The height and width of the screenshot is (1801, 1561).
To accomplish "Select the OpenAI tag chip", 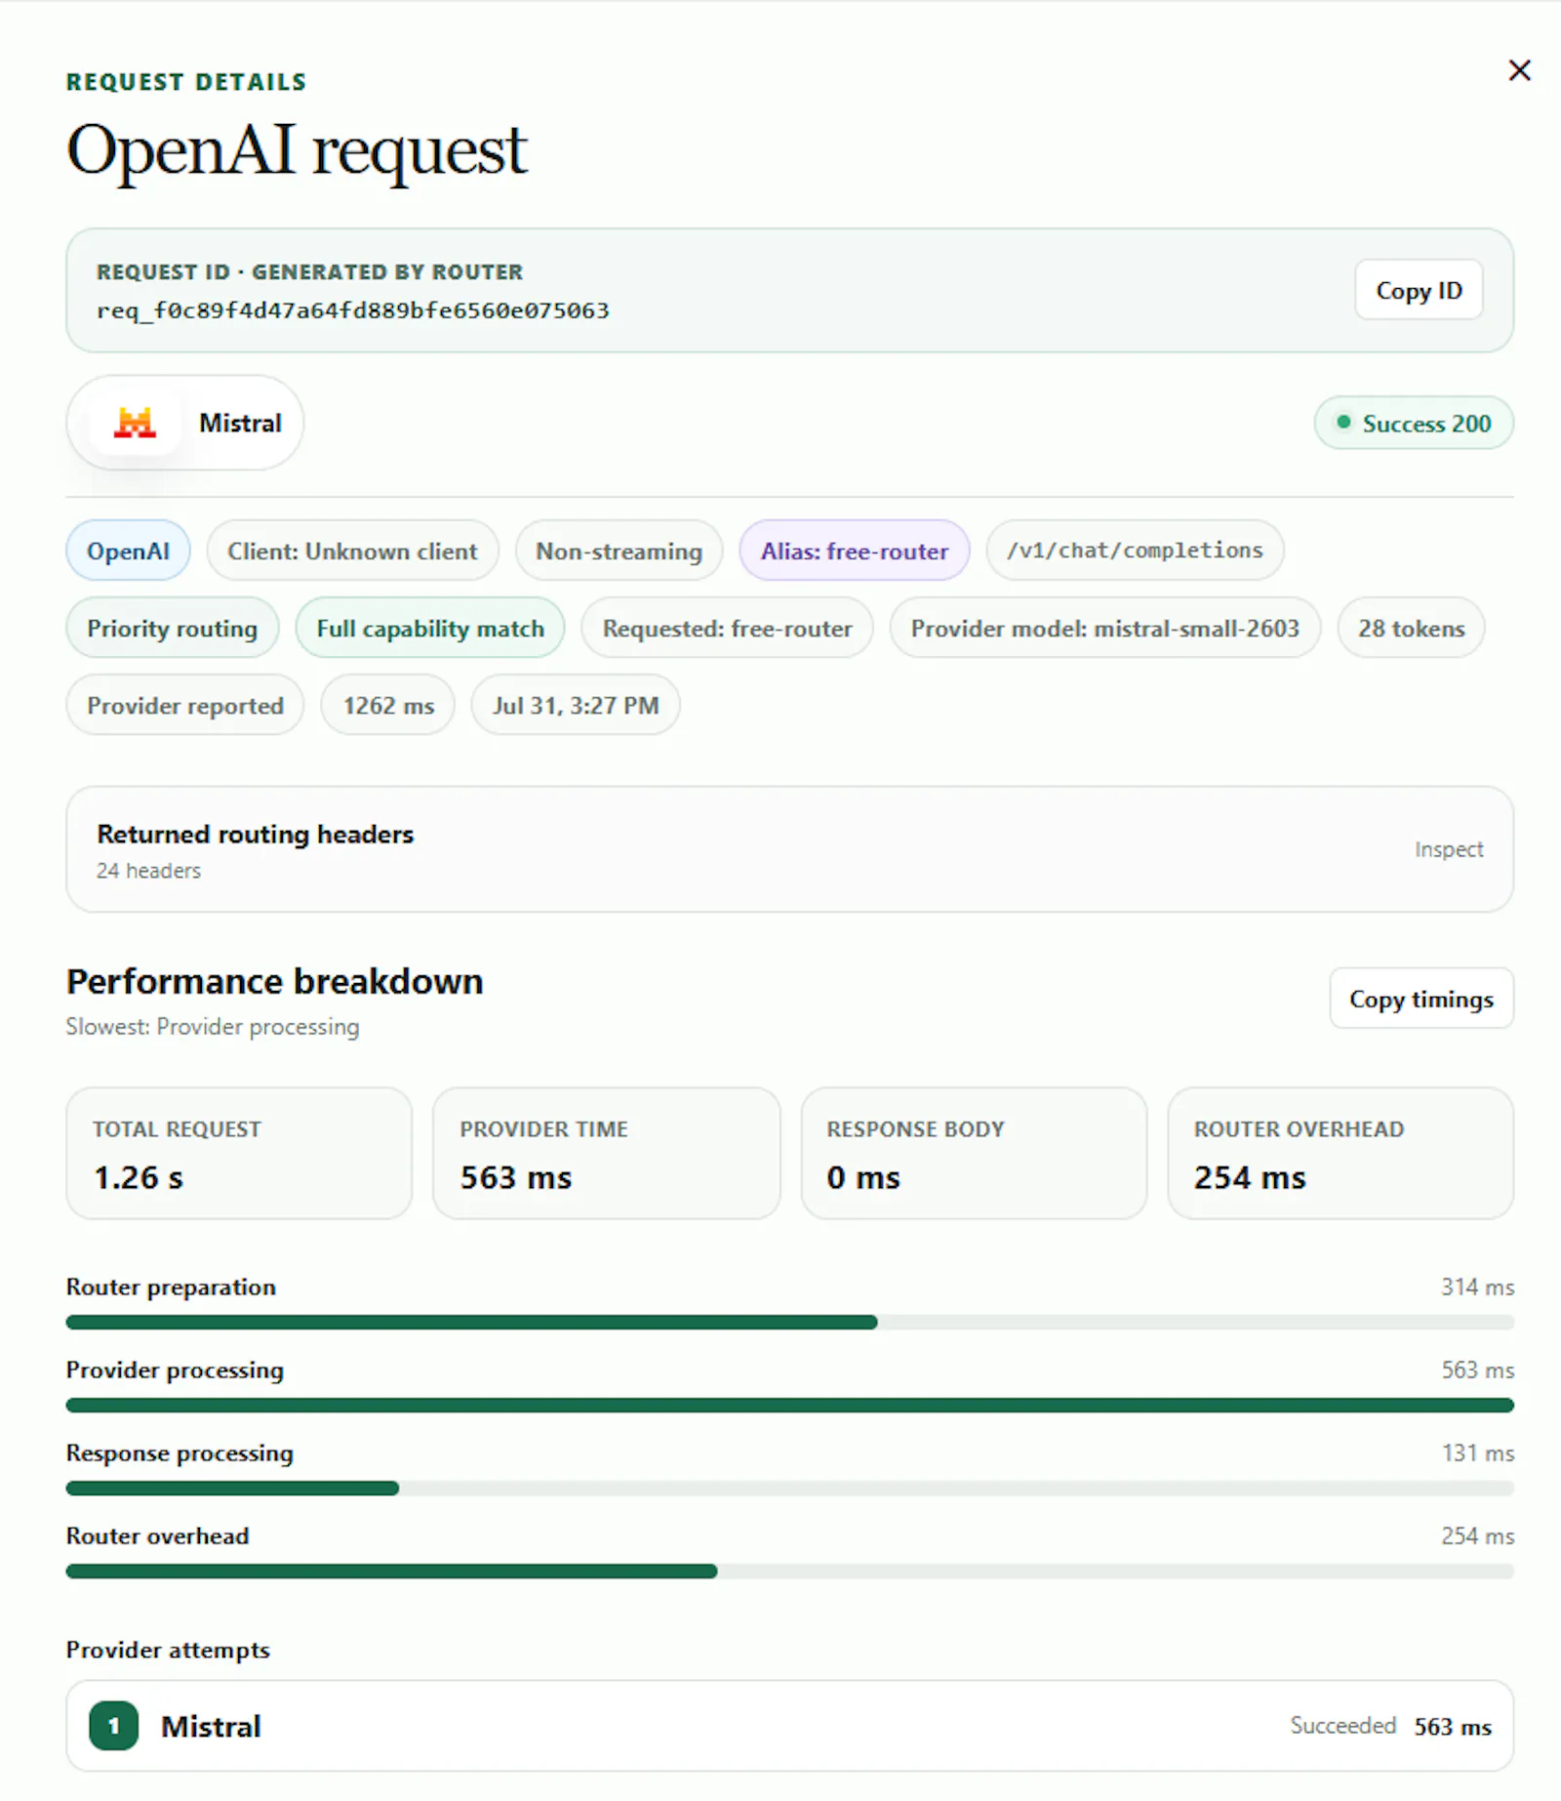I will coord(128,551).
